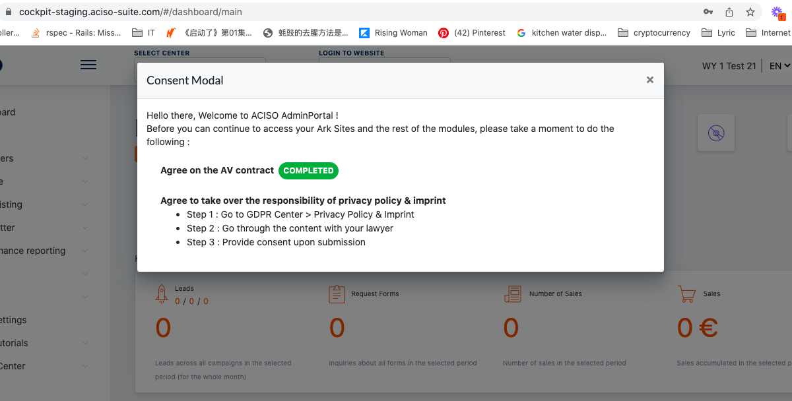Click the browser share icon
Viewport: 792px width, 401px height.
click(729, 12)
